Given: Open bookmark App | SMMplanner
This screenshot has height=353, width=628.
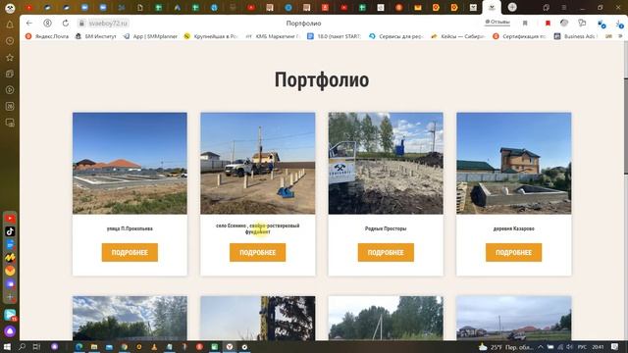Looking at the screenshot, I should pyautogui.click(x=150, y=36).
